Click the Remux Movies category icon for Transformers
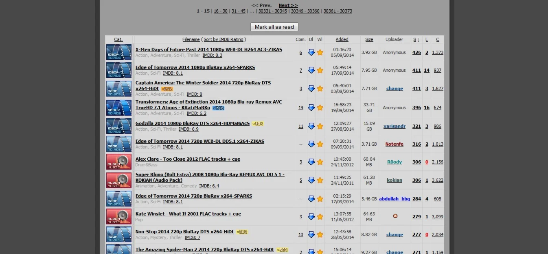The width and height of the screenshot is (548, 254). pos(119,108)
